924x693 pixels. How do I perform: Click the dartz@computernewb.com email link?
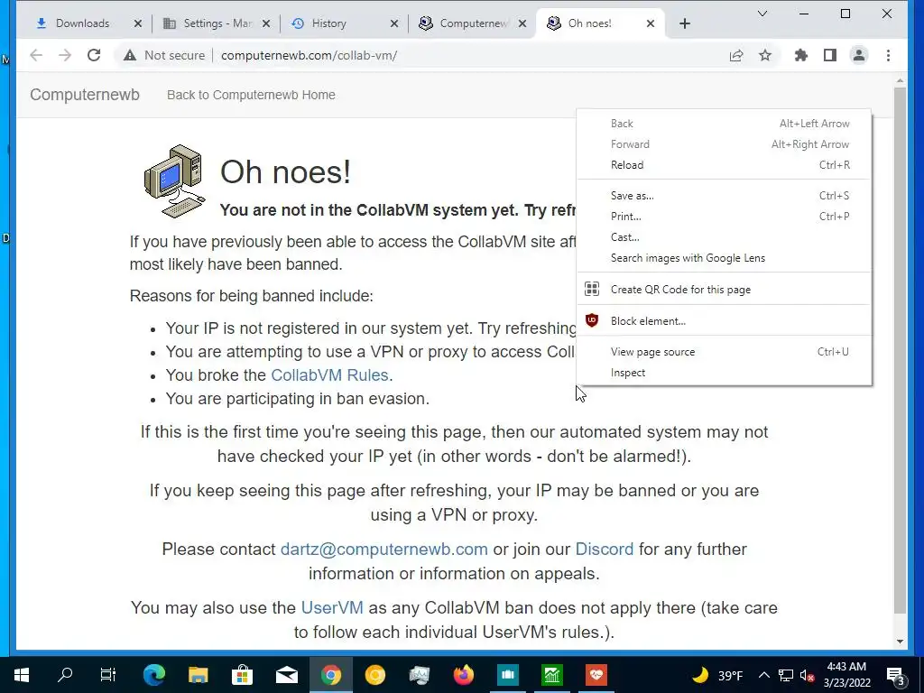384,549
